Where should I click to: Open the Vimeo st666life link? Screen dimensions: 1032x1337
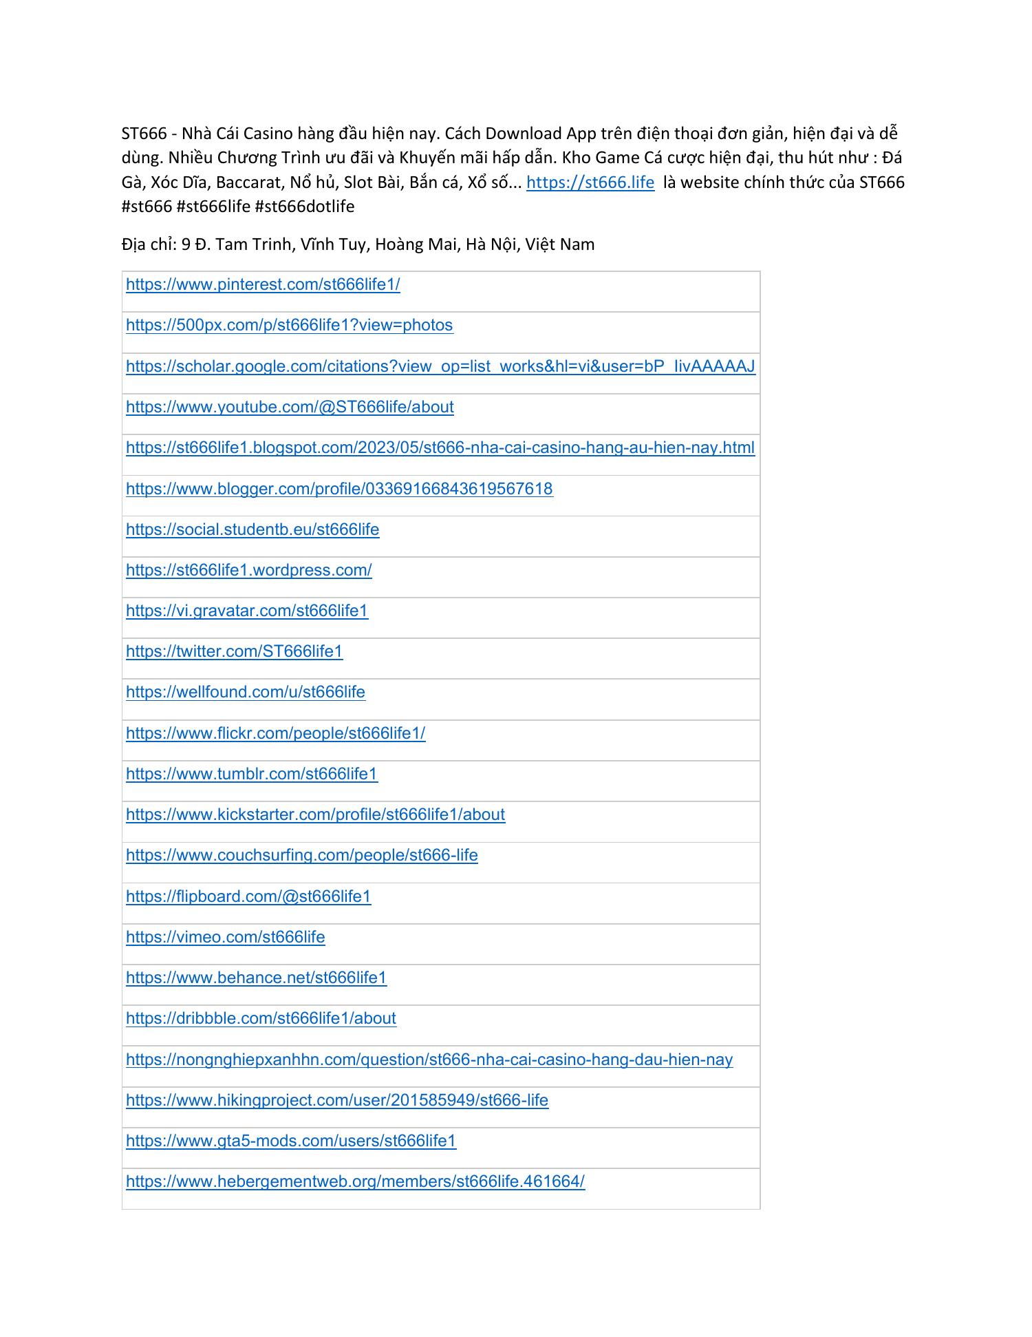point(226,937)
